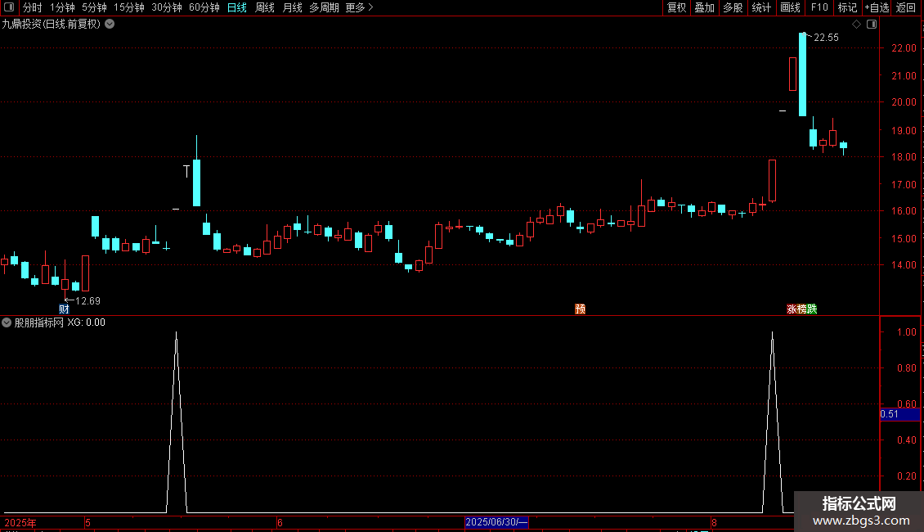Click the 12.69 low price label
The width and height of the screenshot is (924, 532).
[x=87, y=301]
